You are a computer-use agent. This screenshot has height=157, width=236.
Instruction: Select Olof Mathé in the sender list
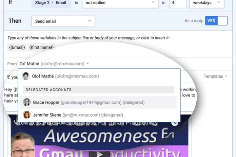pos(99,76)
